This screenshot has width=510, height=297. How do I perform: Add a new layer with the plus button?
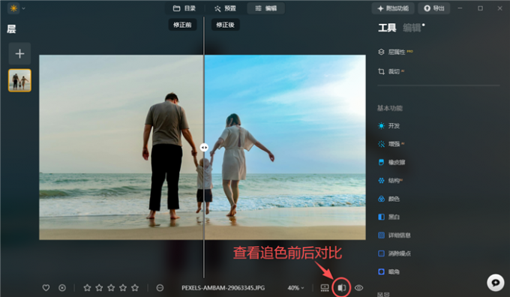(19, 53)
